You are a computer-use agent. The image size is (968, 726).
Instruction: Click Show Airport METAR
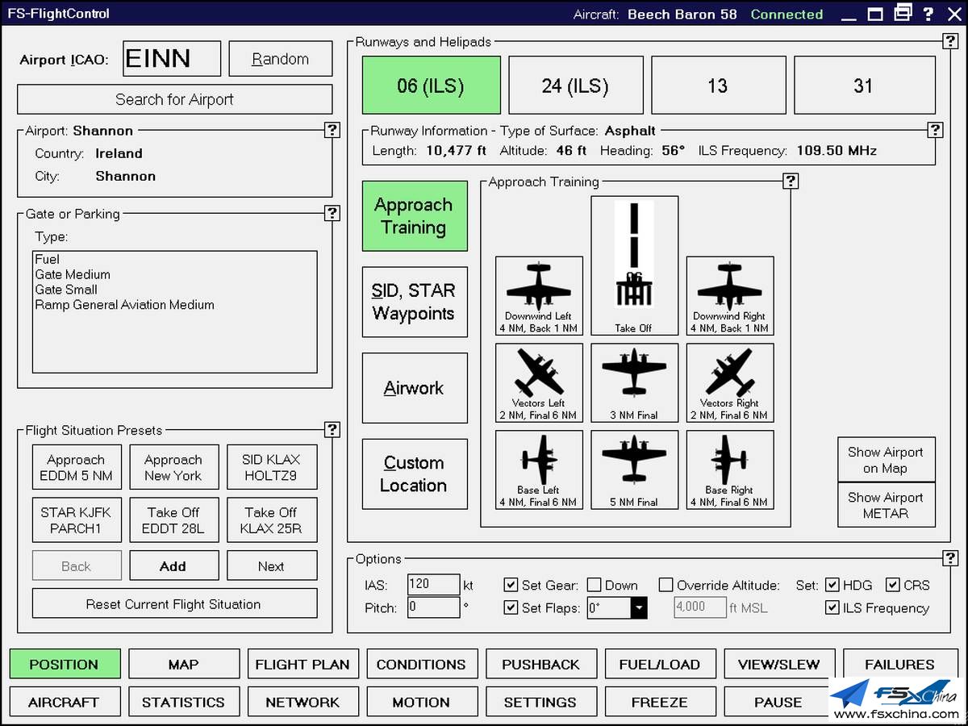click(x=887, y=505)
